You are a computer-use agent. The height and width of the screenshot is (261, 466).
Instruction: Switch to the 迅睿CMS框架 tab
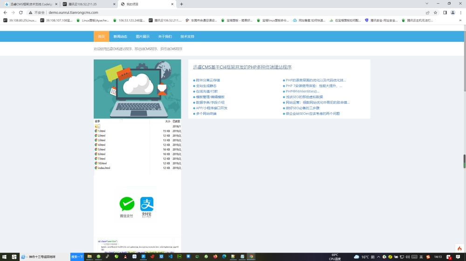[x=31, y=4]
